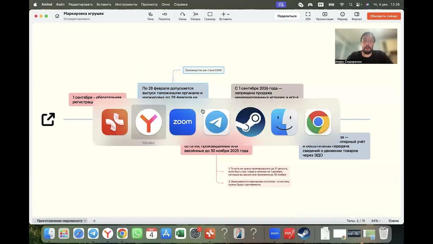Select the По 28 февраля допускается topic
433x244 pixels.
(x=173, y=91)
